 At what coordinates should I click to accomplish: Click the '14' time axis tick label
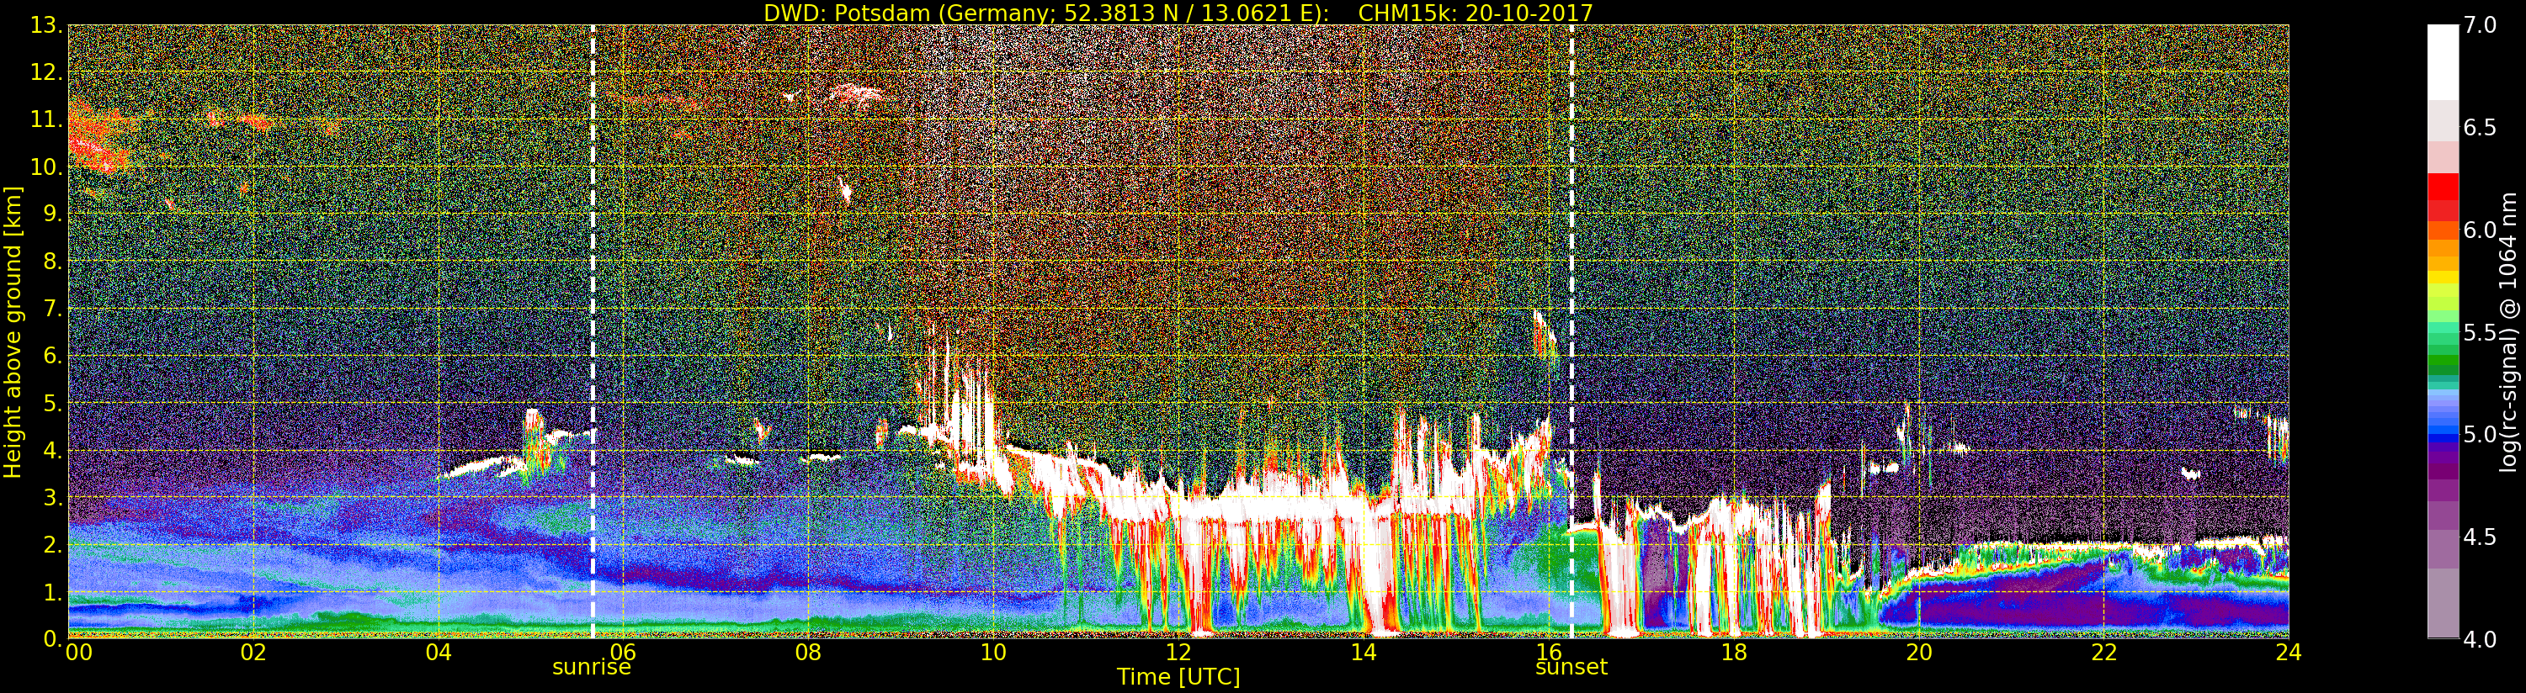point(1363,652)
